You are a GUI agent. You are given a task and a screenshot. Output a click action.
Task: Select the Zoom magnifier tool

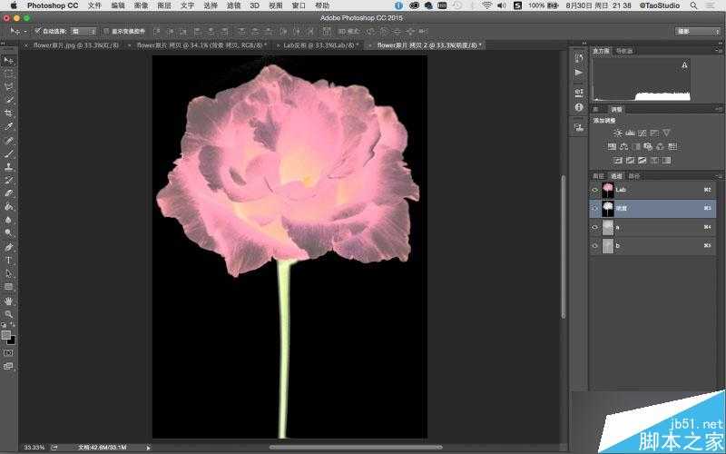[9, 314]
